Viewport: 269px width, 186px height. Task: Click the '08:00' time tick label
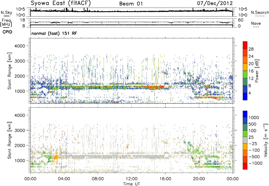click(98, 179)
